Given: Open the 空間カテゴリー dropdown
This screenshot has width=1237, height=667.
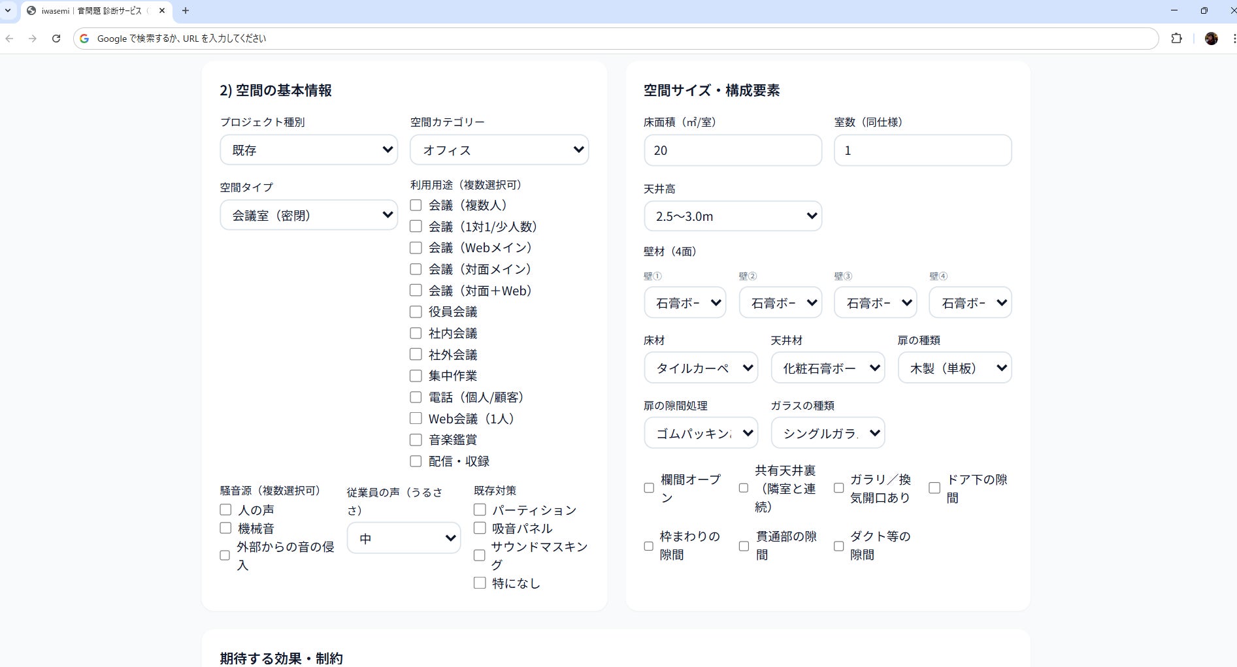Looking at the screenshot, I should (499, 150).
